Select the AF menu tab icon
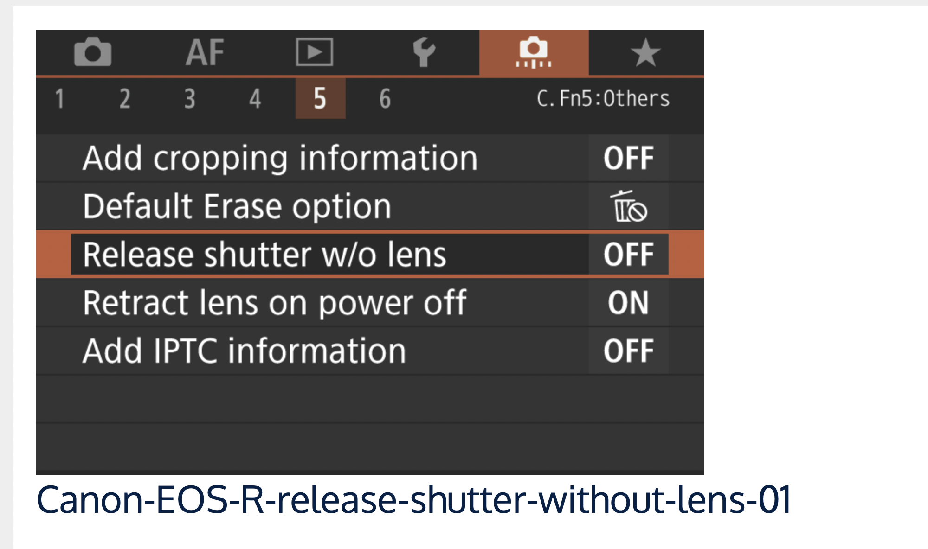This screenshot has height=549, width=928. coord(205,52)
